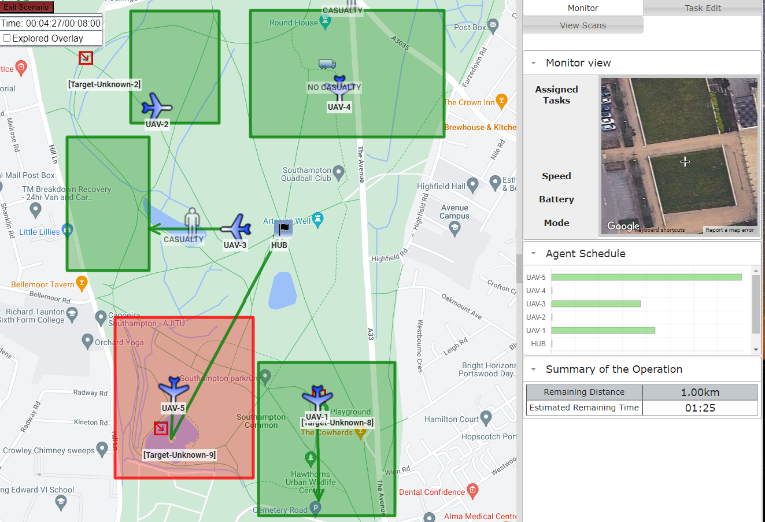Viewport: 765px width, 522px height.
Task: Click the Exit Scenario button
Action: pyautogui.click(x=27, y=7)
